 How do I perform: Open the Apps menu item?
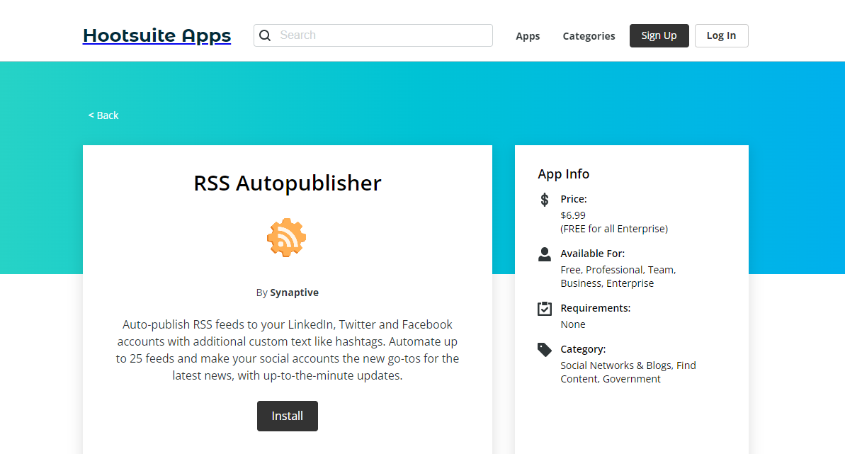click(528, 36)
